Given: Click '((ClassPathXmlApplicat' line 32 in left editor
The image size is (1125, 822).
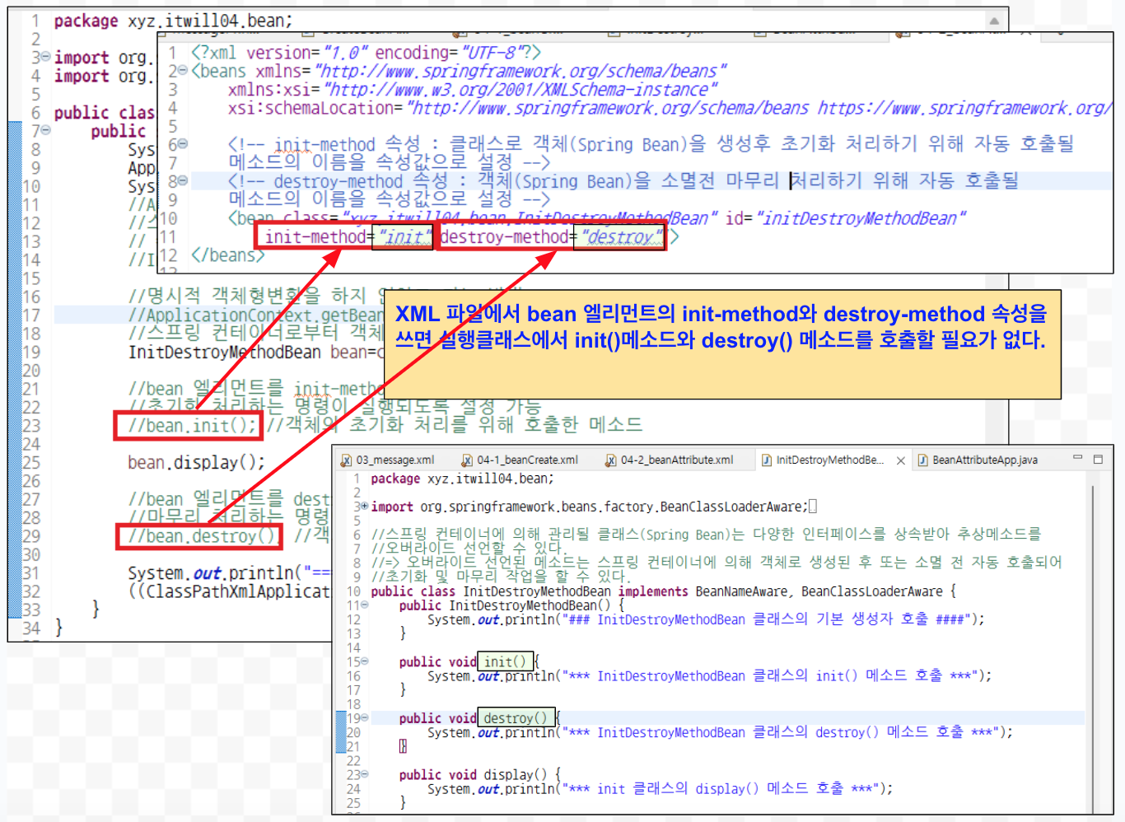Looking at the screenshot, I should pos(229,591).
